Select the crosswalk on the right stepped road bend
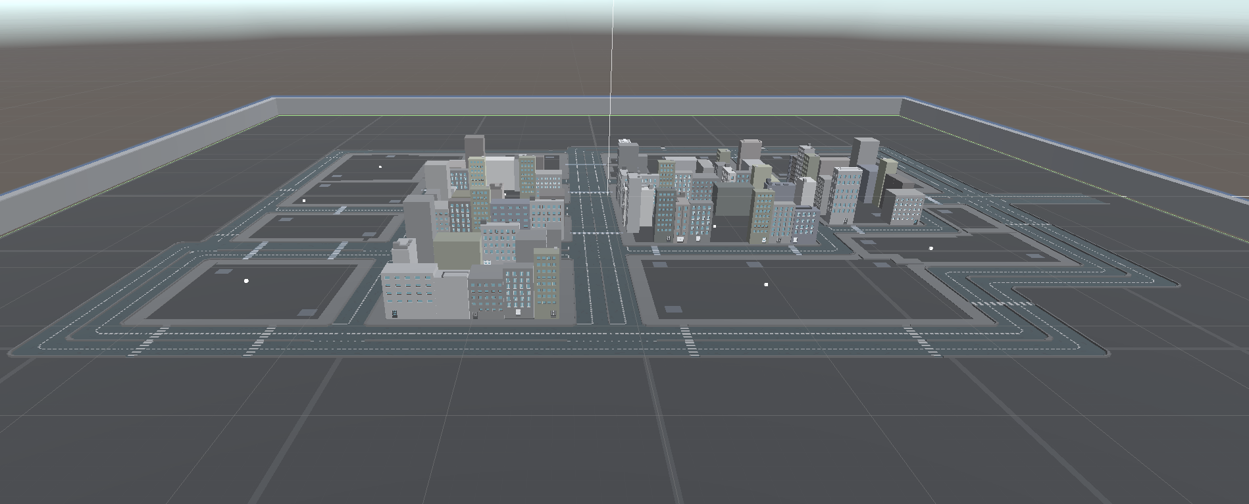Viewport: 1249px width, 504px height. coord(1002,303)
